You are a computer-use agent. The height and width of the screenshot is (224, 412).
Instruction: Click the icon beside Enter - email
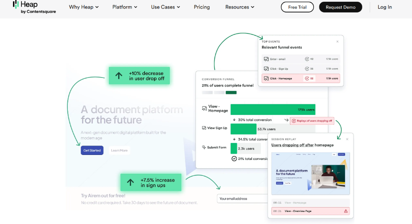click(266, 59)
